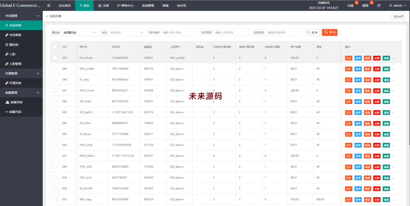410x206 pixels.
Task: Click invitation code 804726
Action: click(x=149, y=200)
